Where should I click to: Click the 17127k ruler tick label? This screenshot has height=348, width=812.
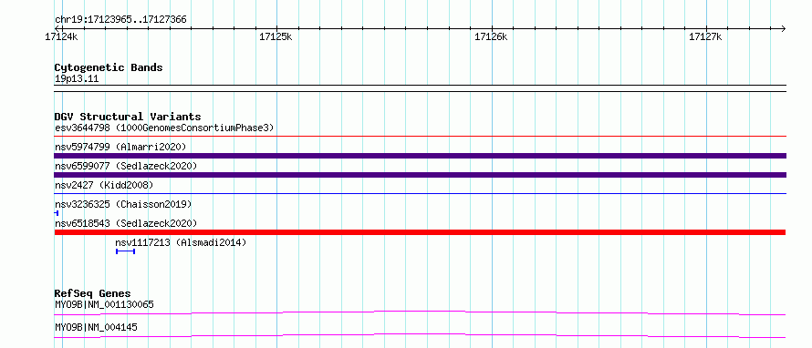point(705,36)
